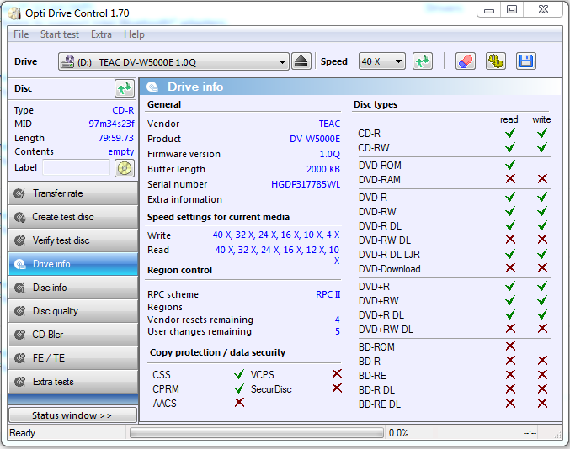Click the SecurDisc red cross mark
570x449 pixels.
(337, 388)
